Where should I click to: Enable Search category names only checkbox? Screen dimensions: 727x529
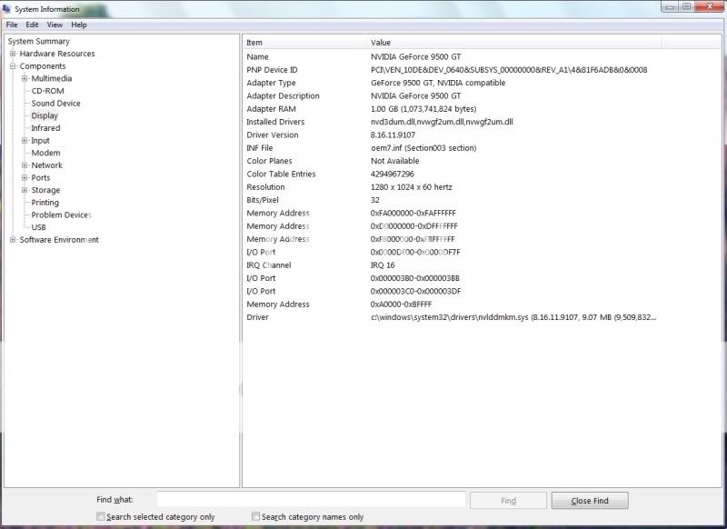[256, 517]
